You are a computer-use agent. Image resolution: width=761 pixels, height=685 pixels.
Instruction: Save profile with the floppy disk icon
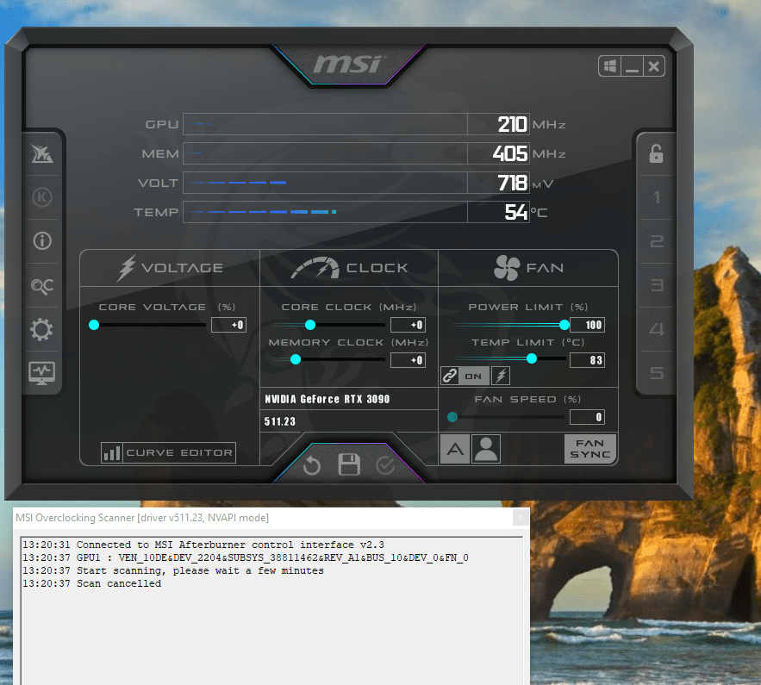(349, 464)
